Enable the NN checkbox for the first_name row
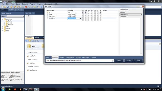 (86, 16)
